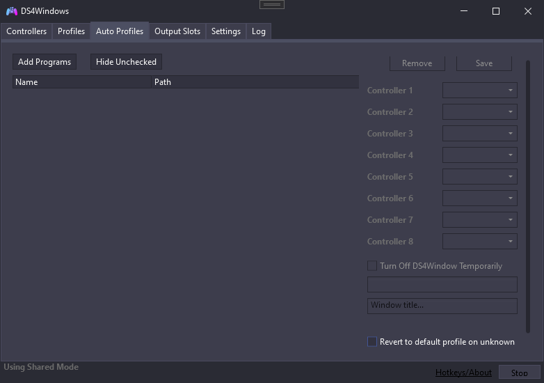Click the Add Programs button
The width and height of the screenshot is (544, 383).
[x=45, y=62]
